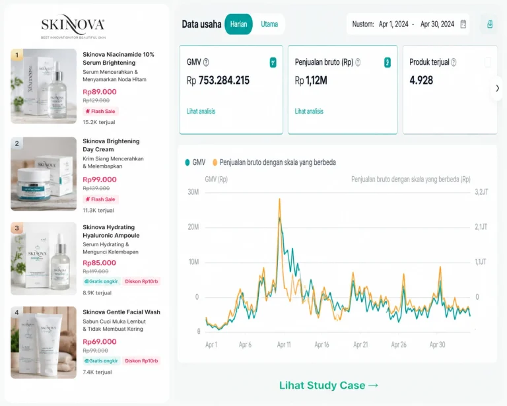The image size is (507, 406).
Task: Click the Produk terjual help icon
Action: tap(454, 62)
